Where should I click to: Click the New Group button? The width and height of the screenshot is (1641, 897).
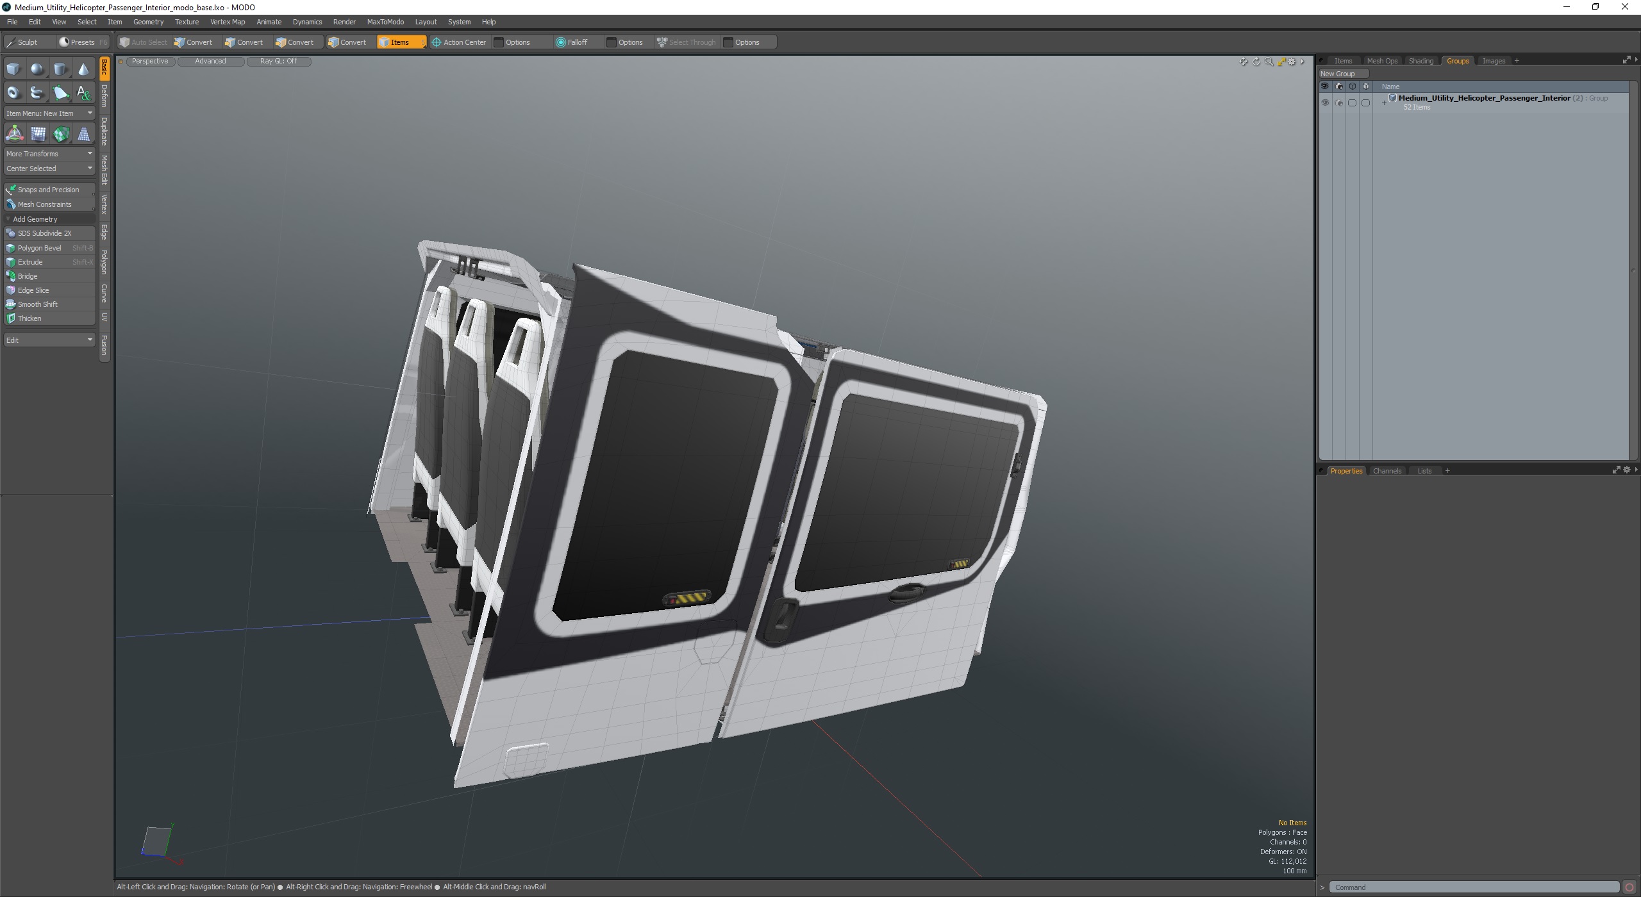(1338, 74)
